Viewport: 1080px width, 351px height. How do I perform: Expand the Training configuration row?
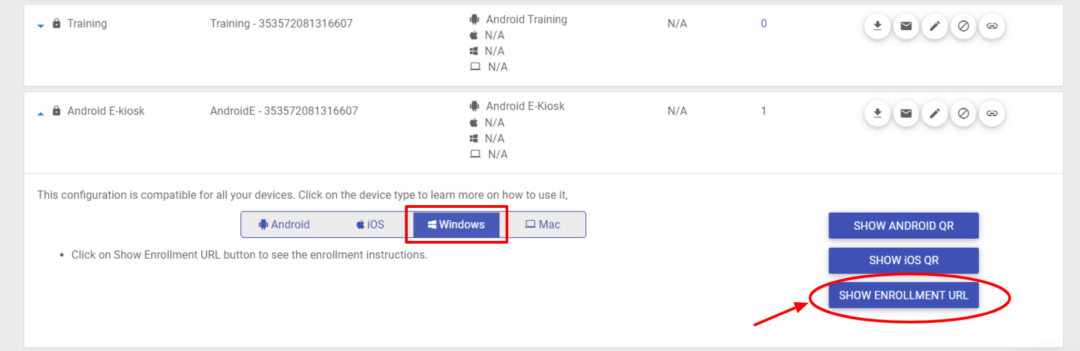coord(41,25)
